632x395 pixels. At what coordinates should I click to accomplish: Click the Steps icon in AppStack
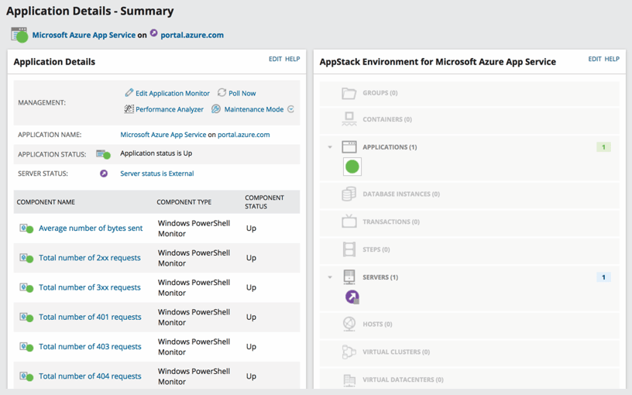[x=349, y=249]
